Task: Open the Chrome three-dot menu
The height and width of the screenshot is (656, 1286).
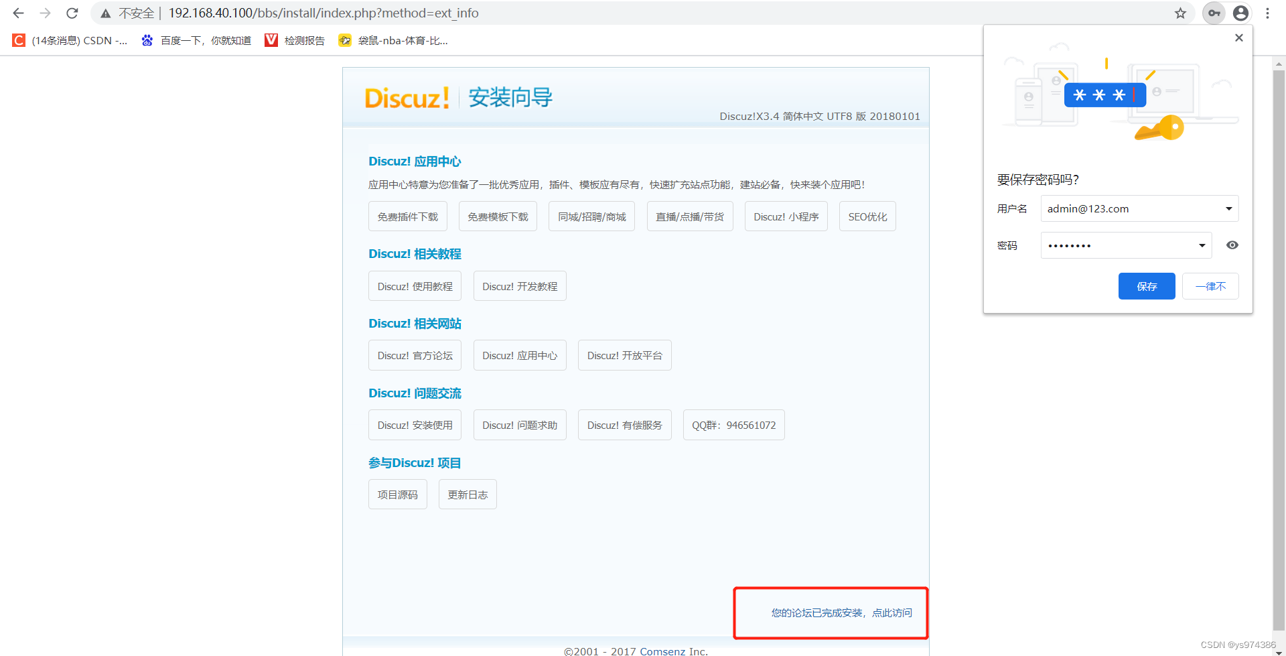Action: (x=1267, y=13)
